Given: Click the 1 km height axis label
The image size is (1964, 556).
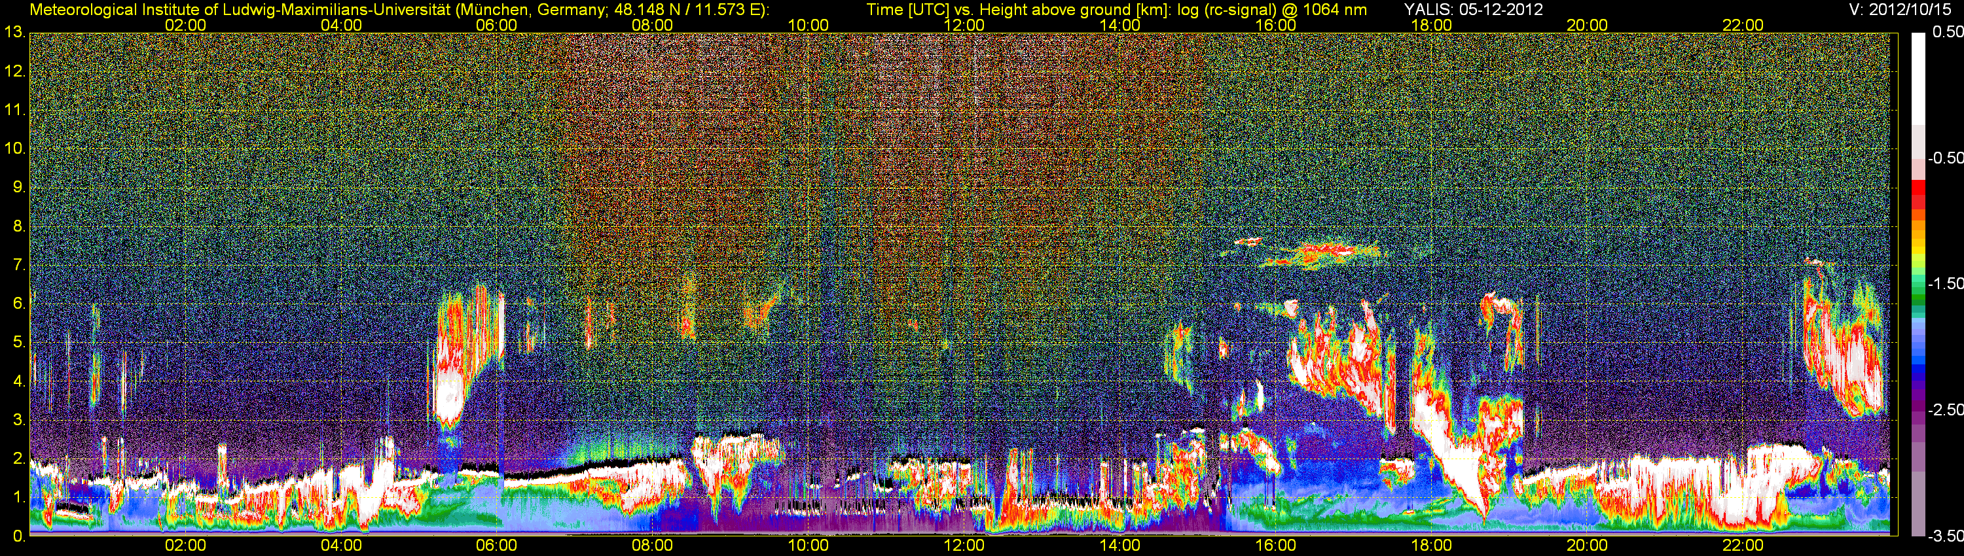Looking at the screenshot, I should (x=19, y=497).
